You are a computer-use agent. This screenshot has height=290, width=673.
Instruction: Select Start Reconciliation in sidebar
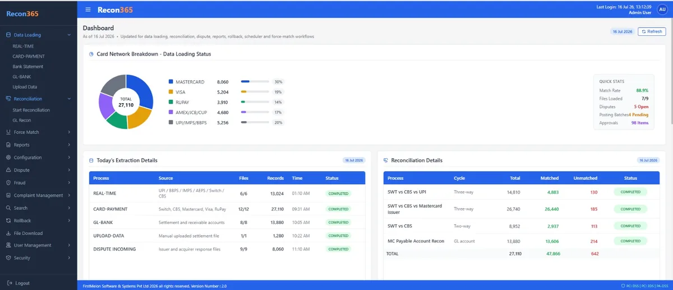point(31,111)
